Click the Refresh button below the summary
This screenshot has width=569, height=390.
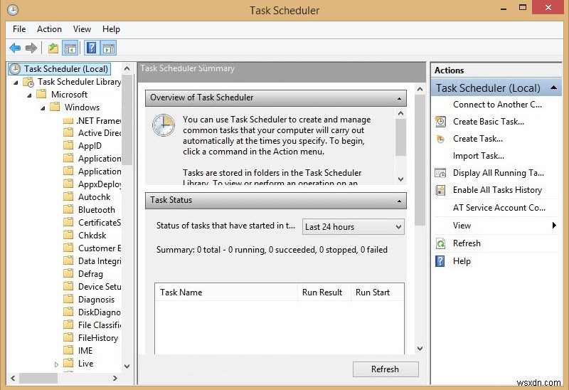click(x=385, y=369)
